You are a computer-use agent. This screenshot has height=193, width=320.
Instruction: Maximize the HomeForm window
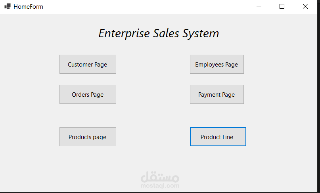(x=282, y=6)
